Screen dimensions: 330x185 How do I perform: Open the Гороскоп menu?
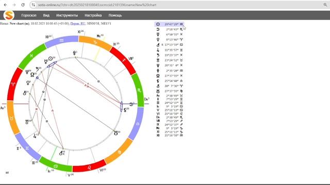pyautogui.click(x=29, y=15)
